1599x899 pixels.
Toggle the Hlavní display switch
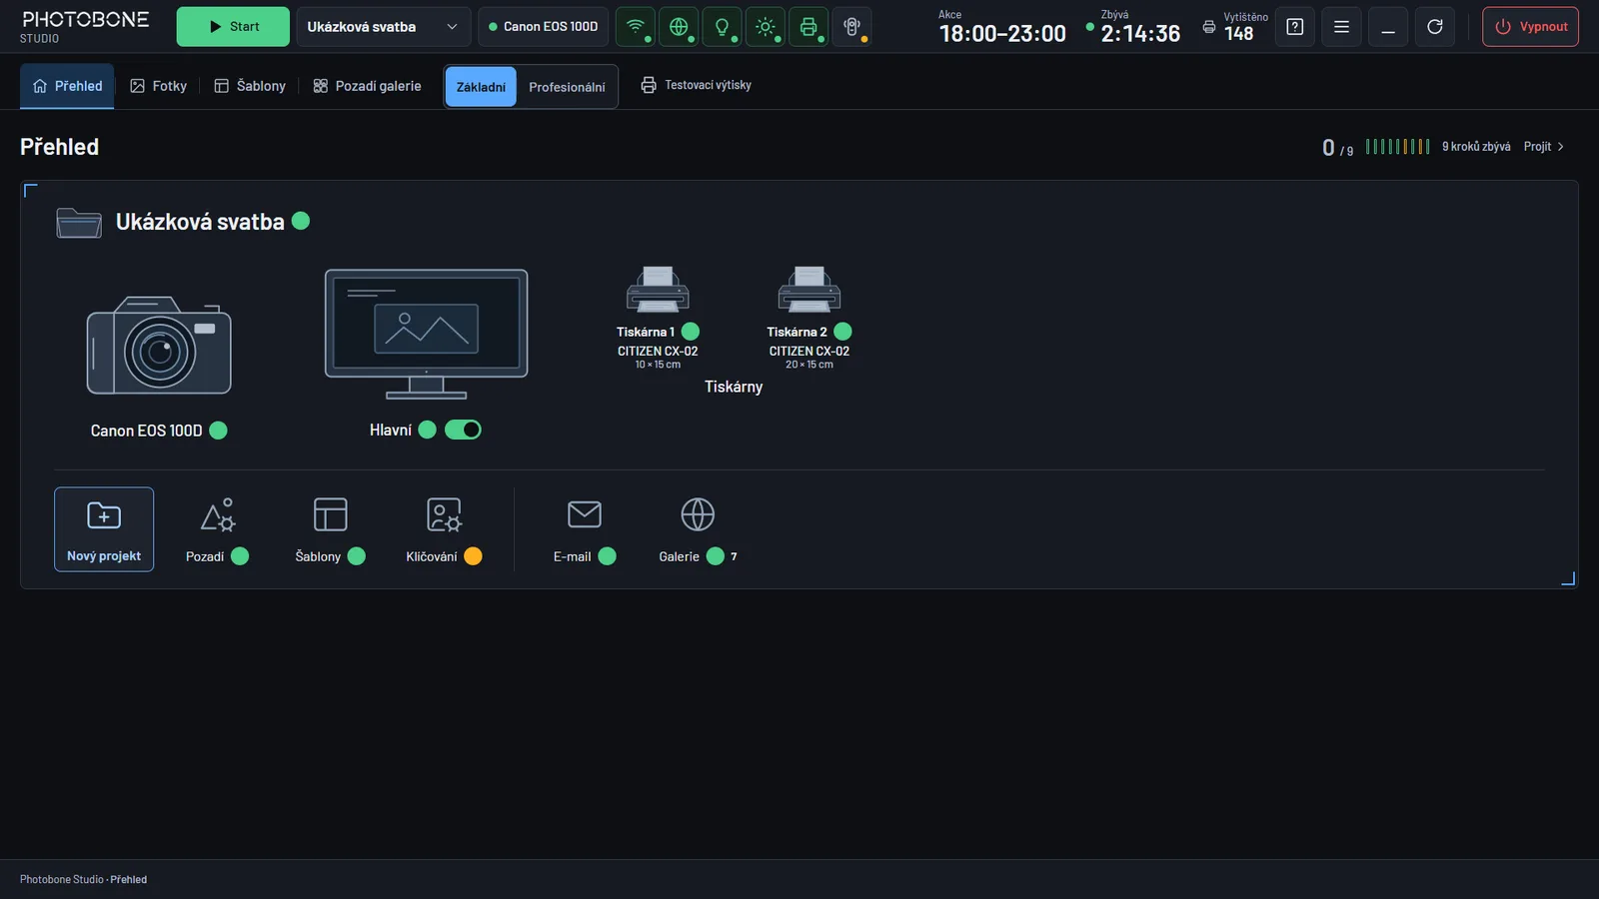[x=463, y=430]
